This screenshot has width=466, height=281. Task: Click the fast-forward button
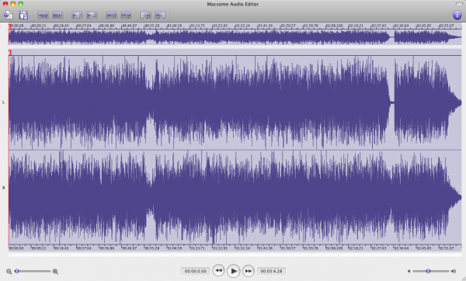coord(249,271)
